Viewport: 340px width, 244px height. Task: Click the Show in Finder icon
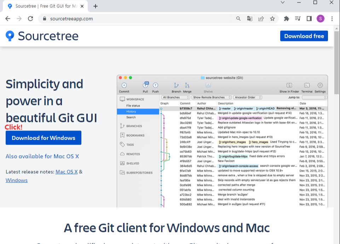pyautogui.click(x=289, y=85)
